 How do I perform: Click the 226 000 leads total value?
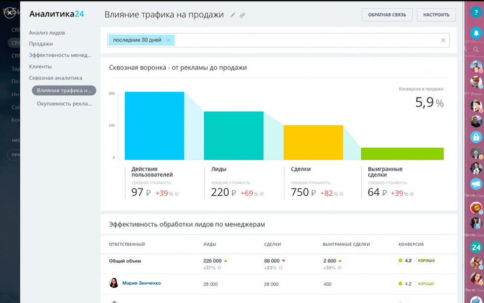(x=212, y=261)
